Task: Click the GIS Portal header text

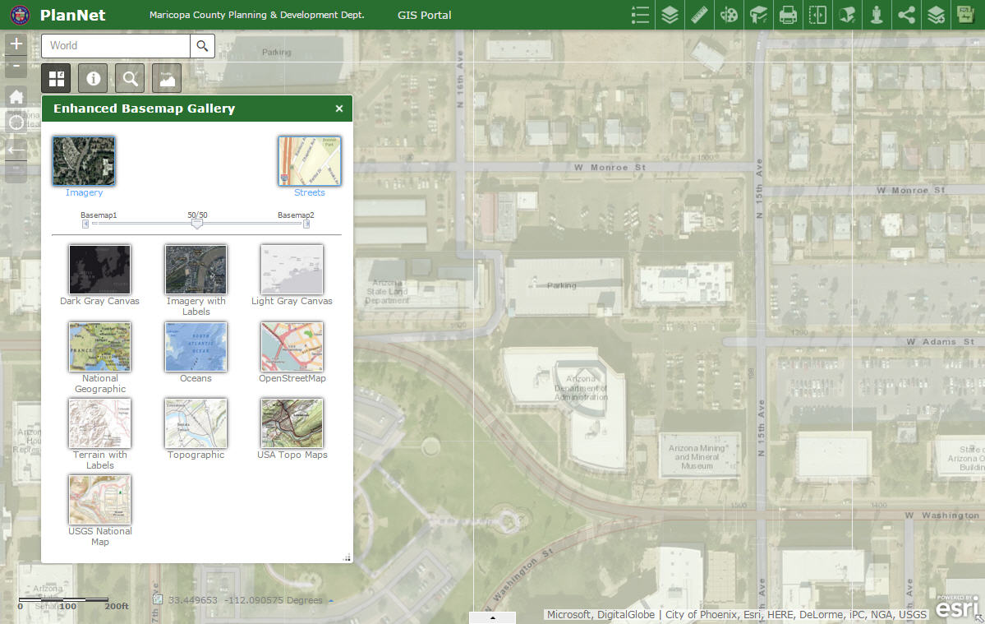Action: [x=425, y=15]
